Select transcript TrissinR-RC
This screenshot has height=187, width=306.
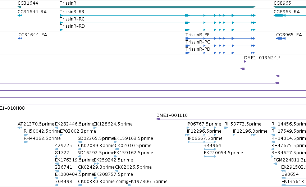click(72, 19)
